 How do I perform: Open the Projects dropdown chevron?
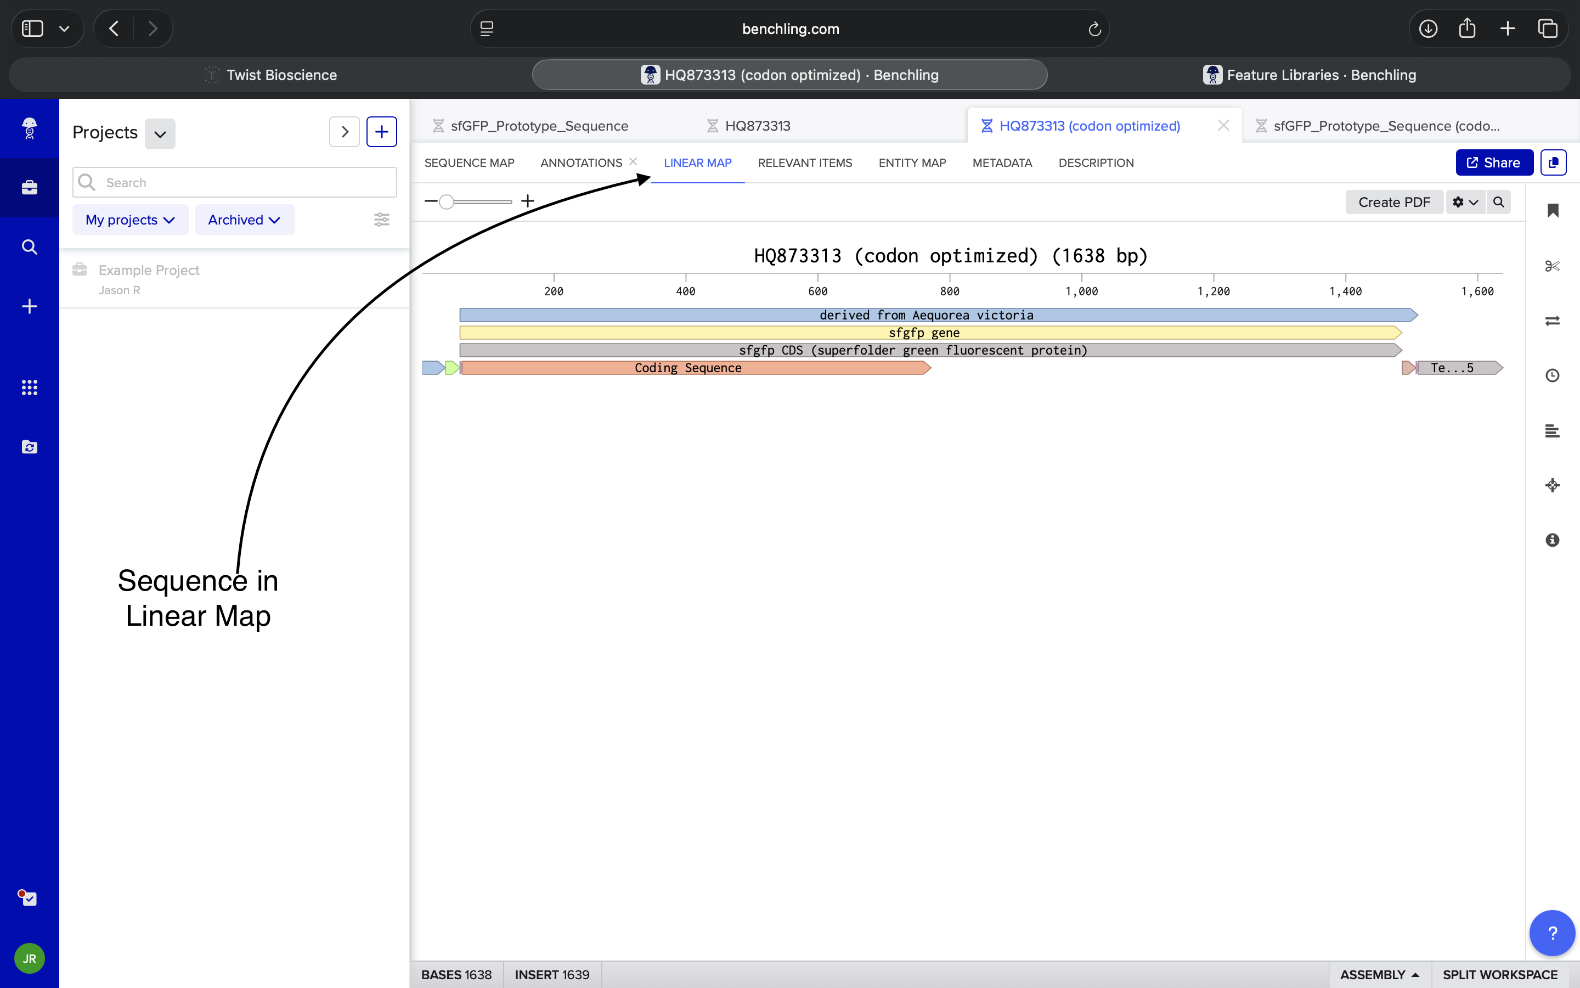pyautogui.click(x=160, y=133)
